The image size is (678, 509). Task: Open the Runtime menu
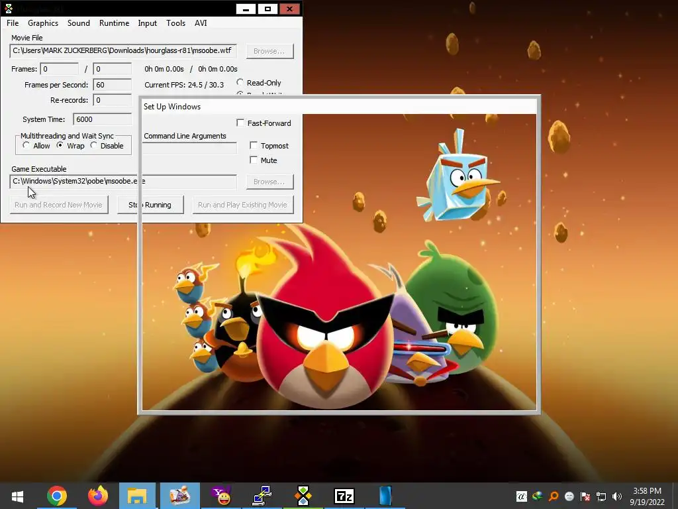point(114,23)
